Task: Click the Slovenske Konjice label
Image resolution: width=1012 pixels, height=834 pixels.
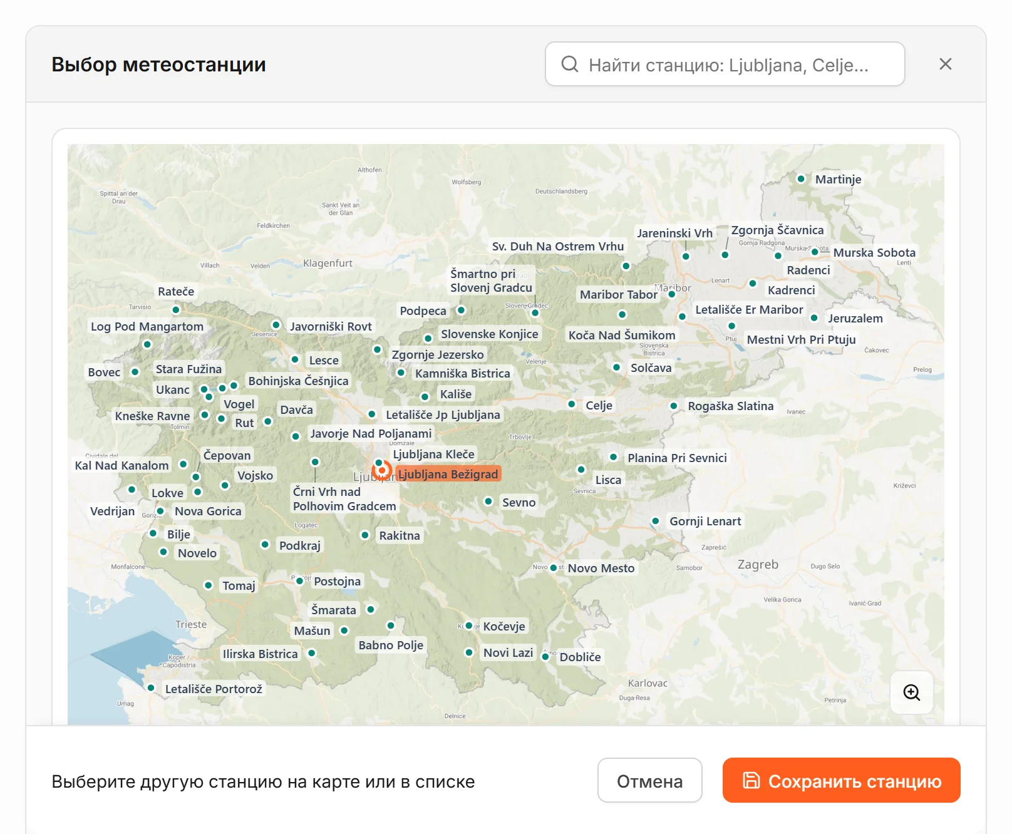Action: tap(489, 334)
